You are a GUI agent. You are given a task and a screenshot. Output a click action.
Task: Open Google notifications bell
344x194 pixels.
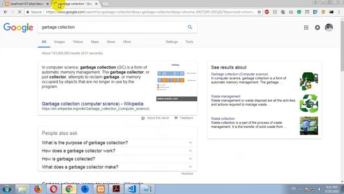tap(317, 27)
